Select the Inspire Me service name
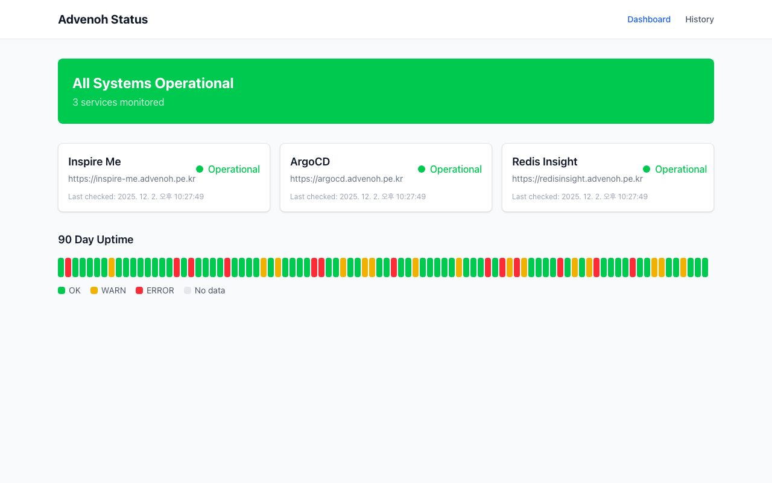This screenshot has width=772, height=483. pyautogui.click(x=95, y=162)
